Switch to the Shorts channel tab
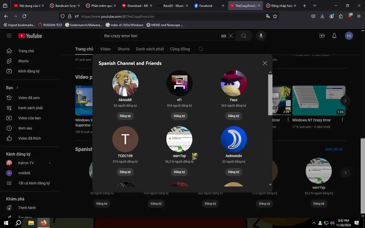The width and height of the screenshot is (365, 228). (123, 49)
